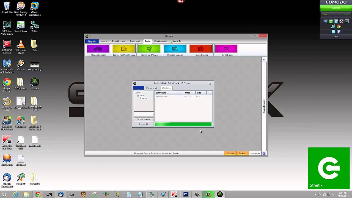Screen dimensions: 352x198
Task: Collapse the Root tree node
Action: [x=136, y=93]
